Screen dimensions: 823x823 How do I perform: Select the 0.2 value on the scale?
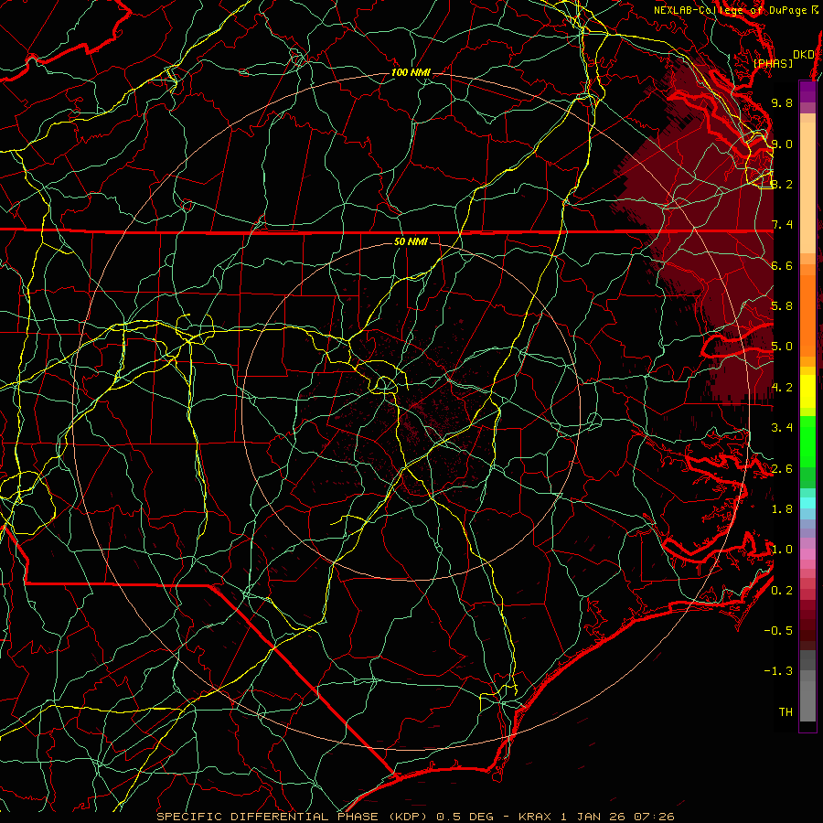click(782, 591)
